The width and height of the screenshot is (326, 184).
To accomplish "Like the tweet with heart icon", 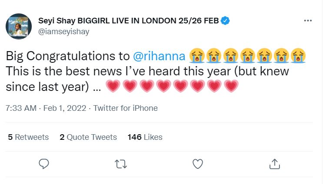I will click(x=197, y=163).
